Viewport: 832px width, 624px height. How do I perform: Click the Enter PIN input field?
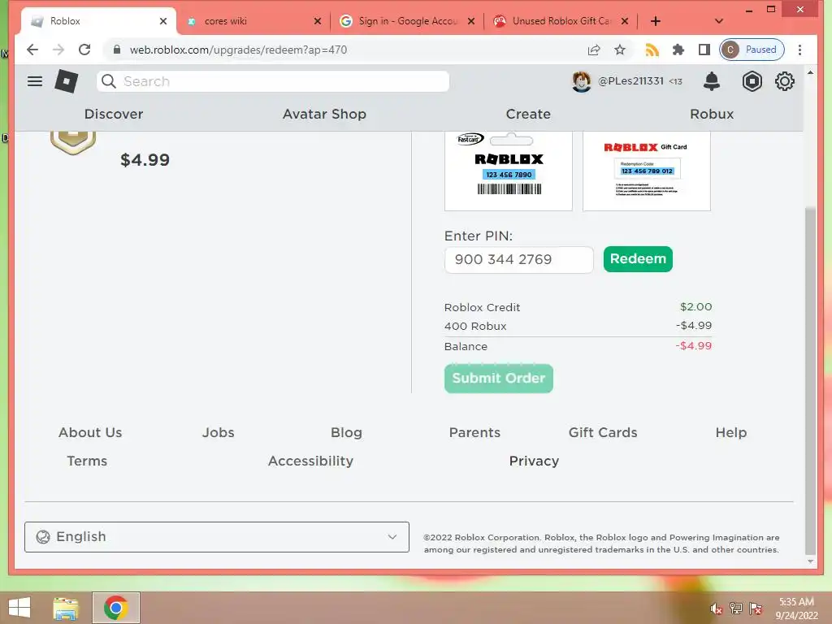point(519,259)
